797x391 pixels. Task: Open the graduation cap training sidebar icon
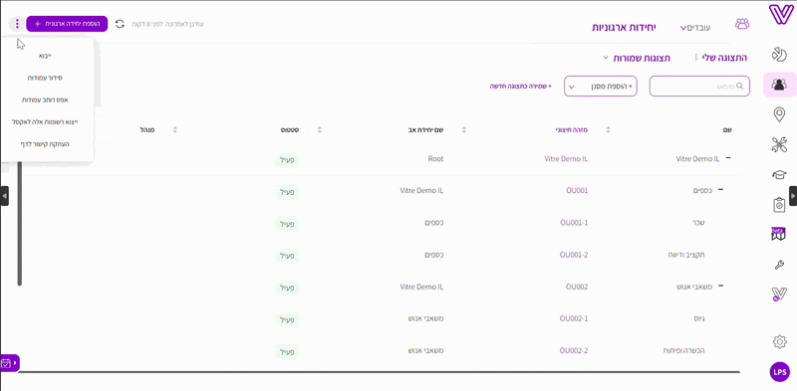click(779, 175)
